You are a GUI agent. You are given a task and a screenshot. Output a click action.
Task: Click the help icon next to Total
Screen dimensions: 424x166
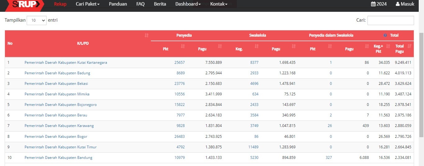[x=385, y=35]
